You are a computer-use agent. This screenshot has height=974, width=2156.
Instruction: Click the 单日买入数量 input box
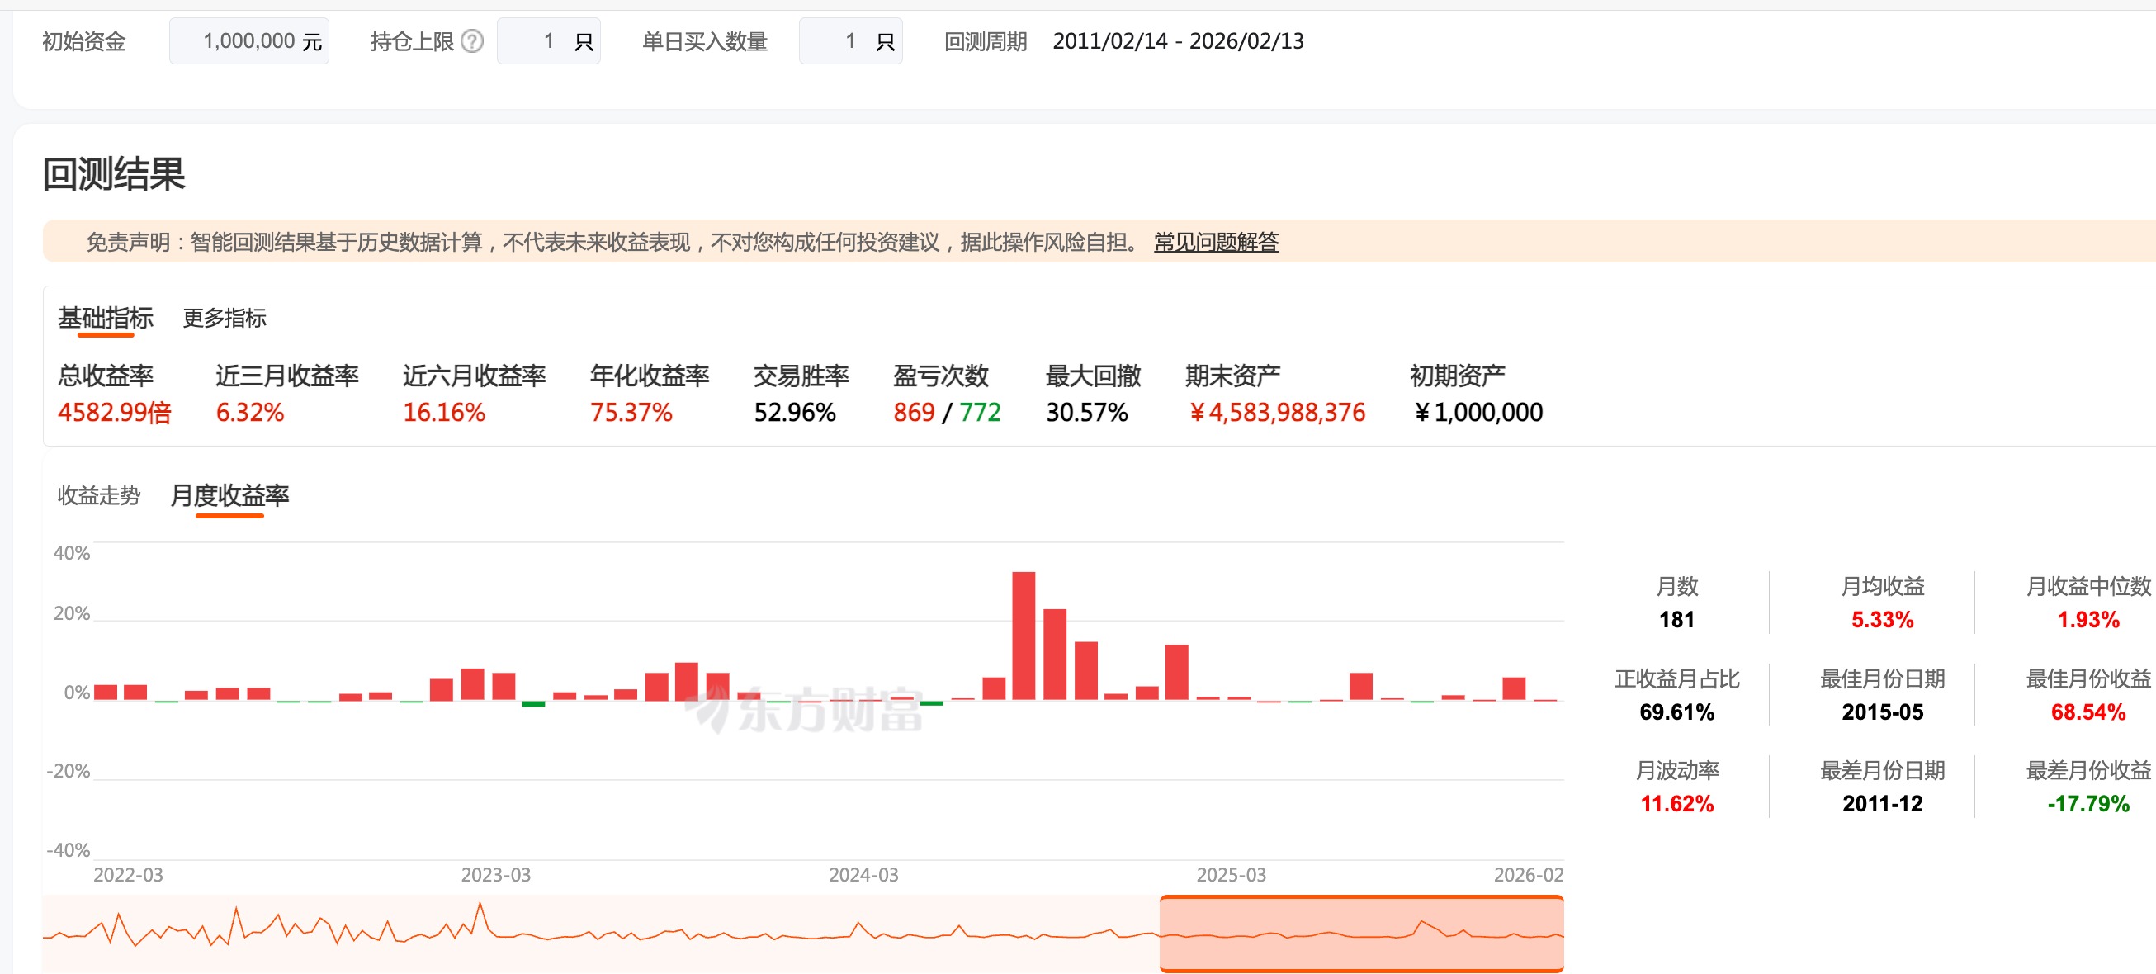tap(849, 41)
